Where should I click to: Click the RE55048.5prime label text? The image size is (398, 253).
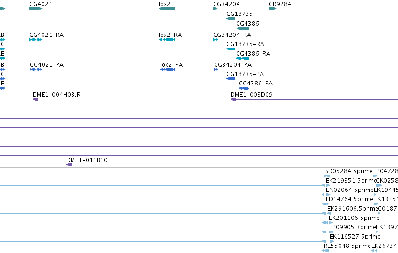(x=347, y=246)
